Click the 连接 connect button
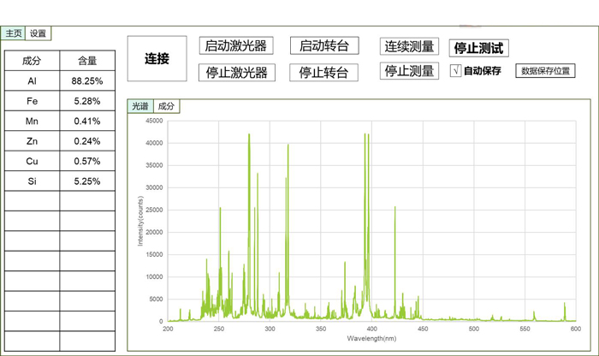Screen dimensions: 599x356 tap(157, 59)
